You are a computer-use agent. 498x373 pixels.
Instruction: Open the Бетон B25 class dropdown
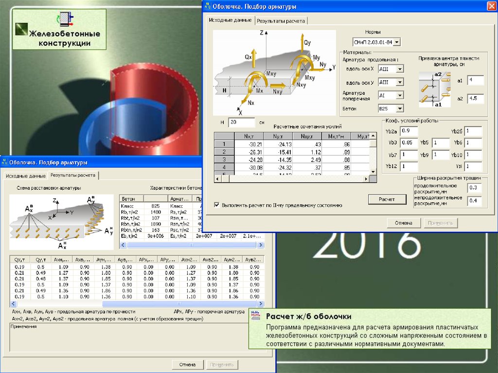click(400, 108)
